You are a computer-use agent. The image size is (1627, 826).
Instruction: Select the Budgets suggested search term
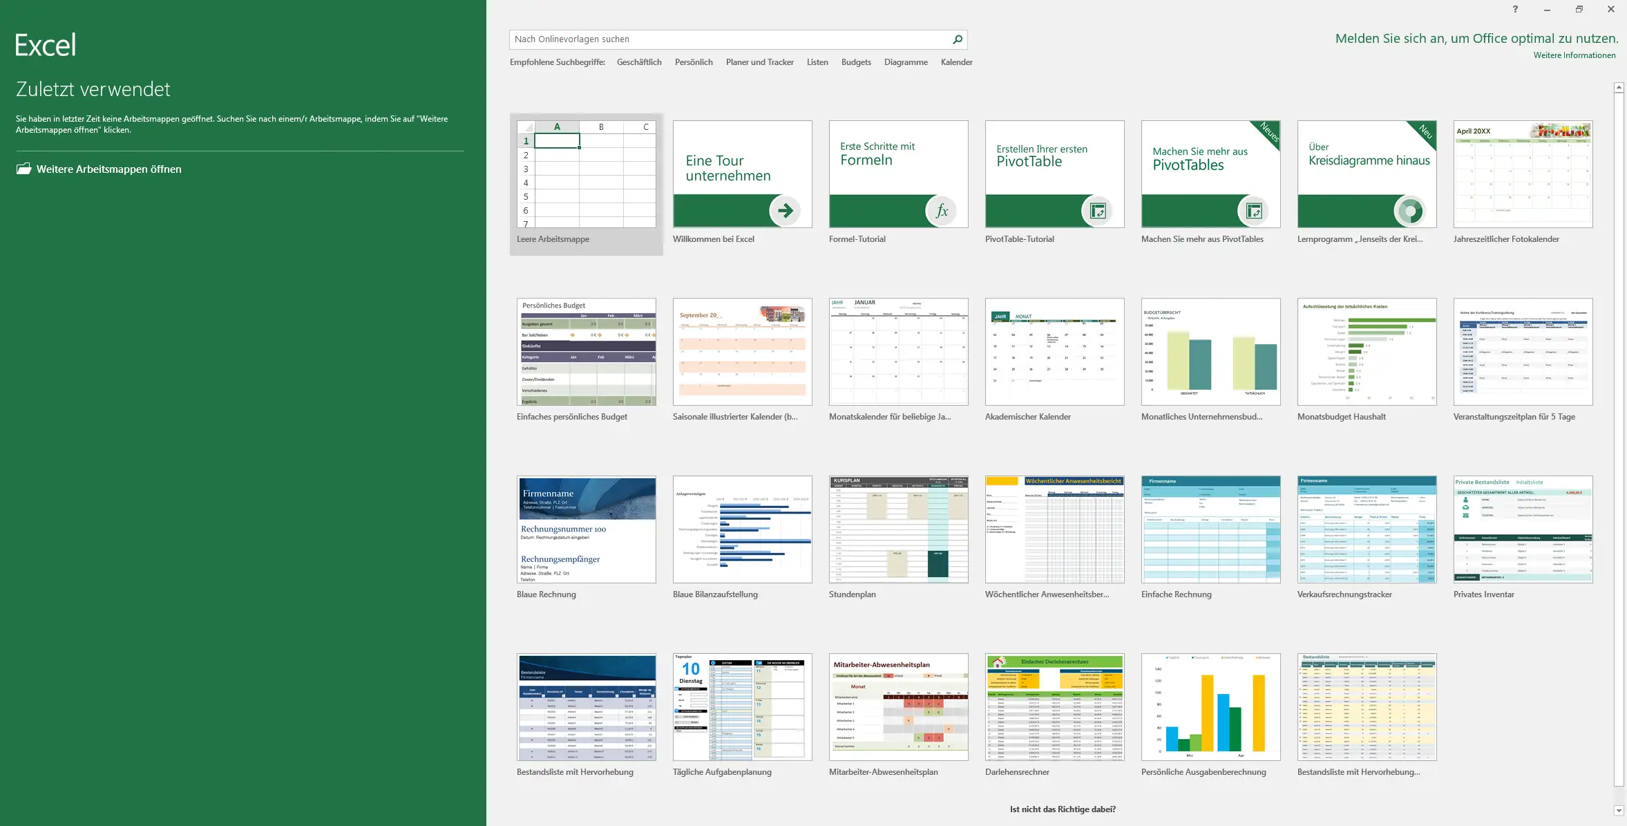856,62
